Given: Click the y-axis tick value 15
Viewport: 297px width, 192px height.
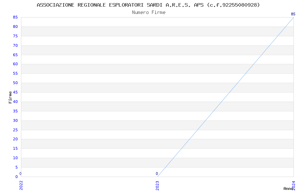Looking at the screenshot, I should pyautogui.click(x=15, y=148).
